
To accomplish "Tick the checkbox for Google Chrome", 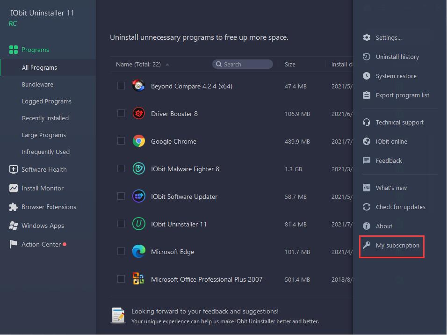I will point(121,141).
